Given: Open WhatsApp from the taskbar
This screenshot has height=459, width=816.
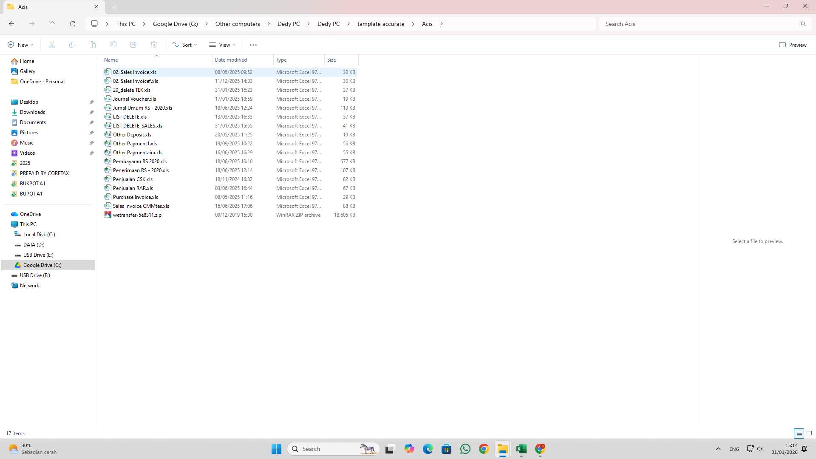Looking at the screenshot, I should pos(465,449).
